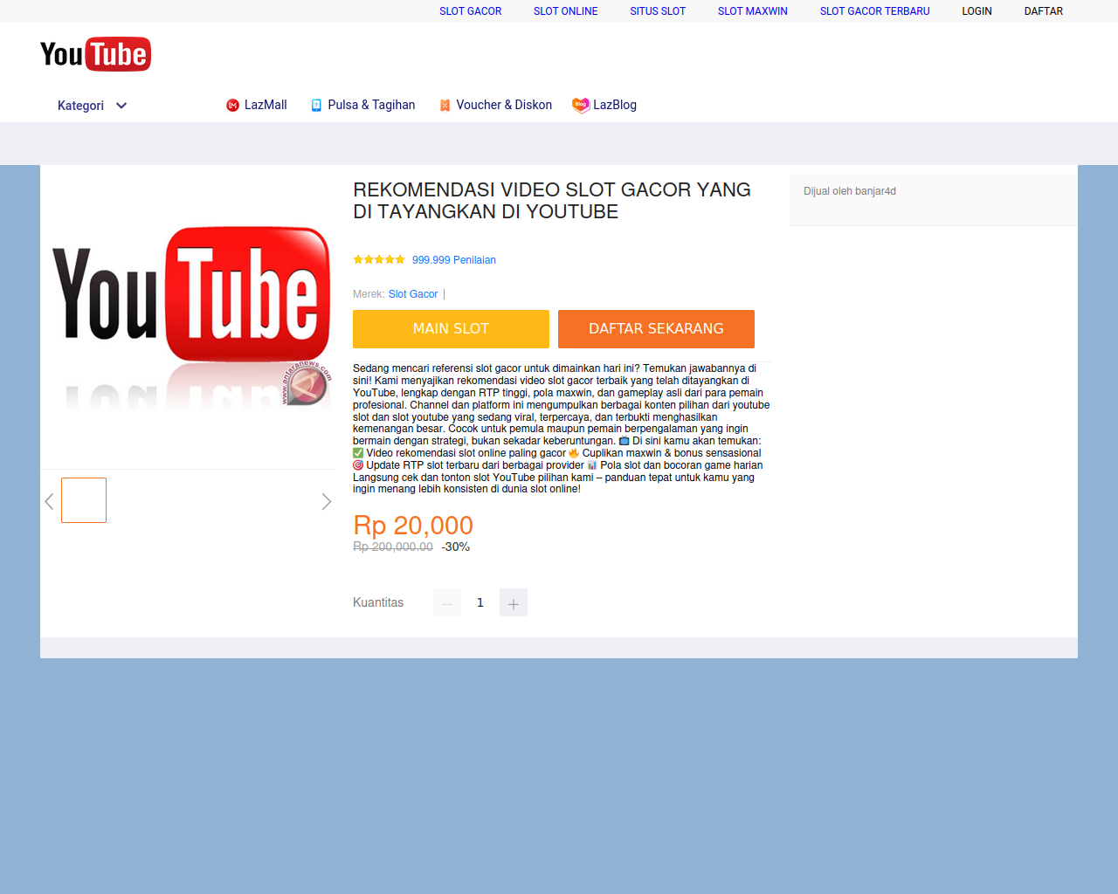The image size is (1118, 894).
Task: Click the Rp 200,000.00 original price
Action: point(393,547)
